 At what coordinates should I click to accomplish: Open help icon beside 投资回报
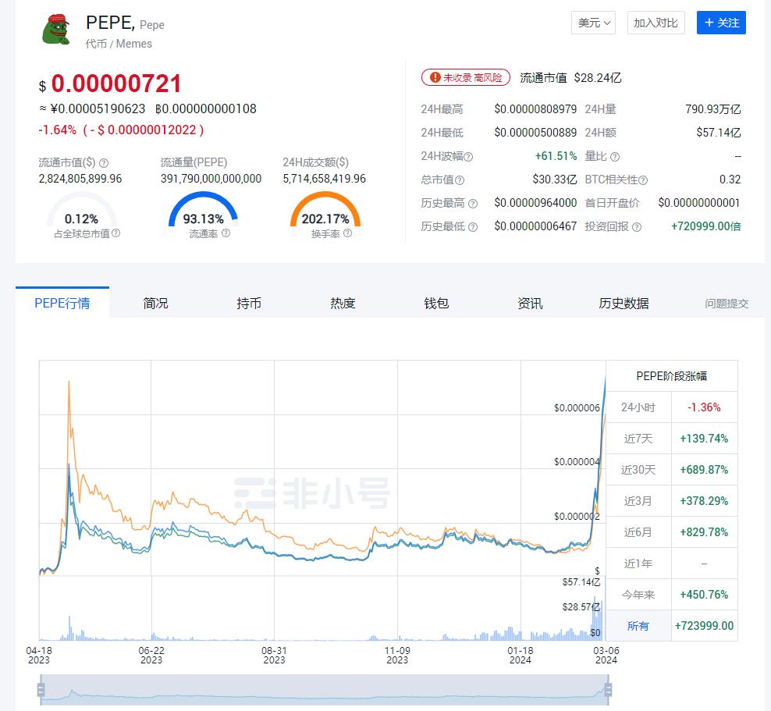[637, 227]
